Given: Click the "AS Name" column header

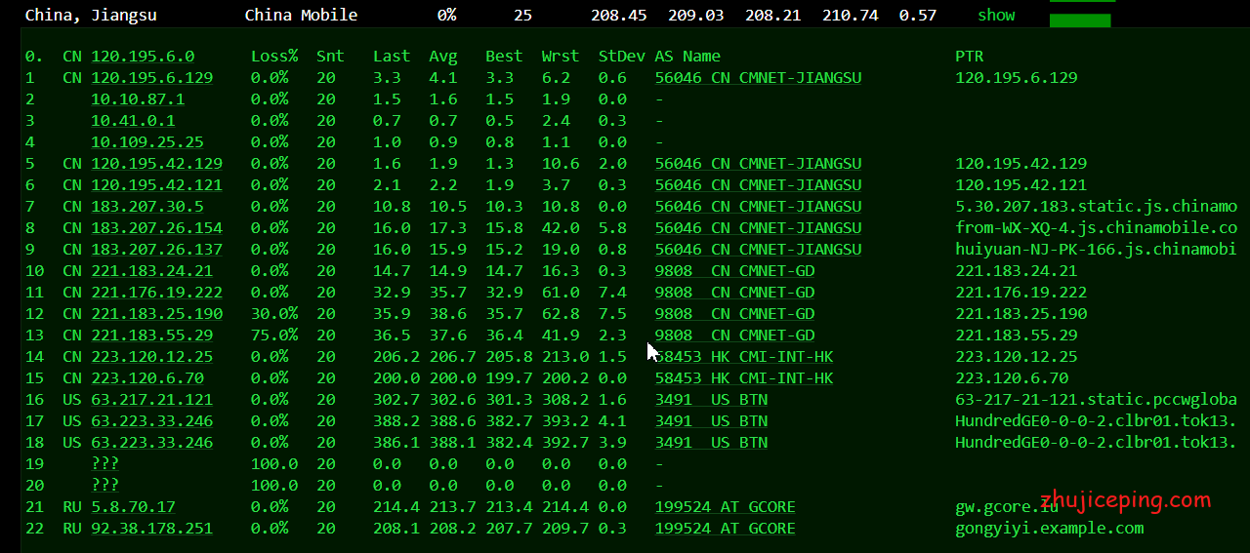Looking at the screenshot, I should coord(687,57).
